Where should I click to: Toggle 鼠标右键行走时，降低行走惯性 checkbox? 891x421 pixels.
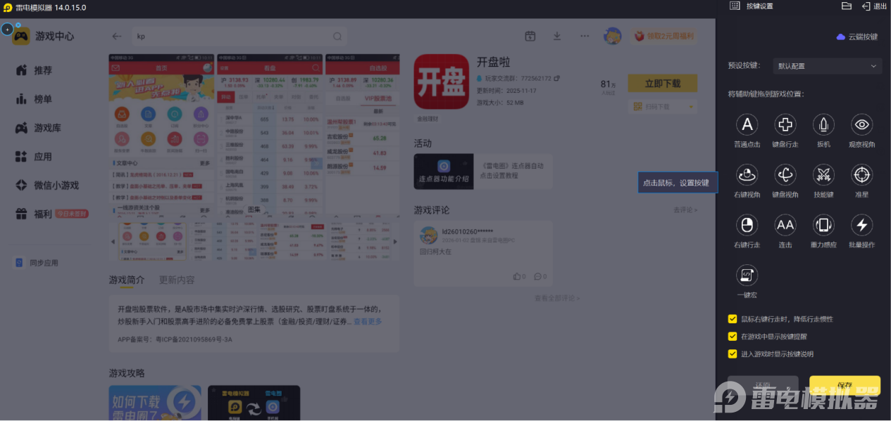pyautogui.click(x=733, y=318)
